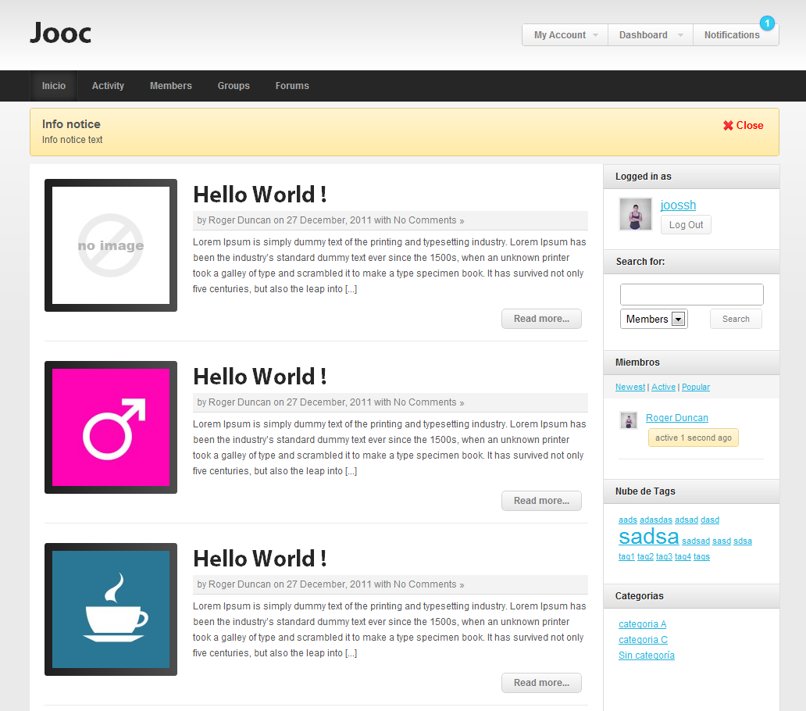Viewport: 806px width, 711px height.
Task: Click Read more on first post
Action: (x=541, y=319)
